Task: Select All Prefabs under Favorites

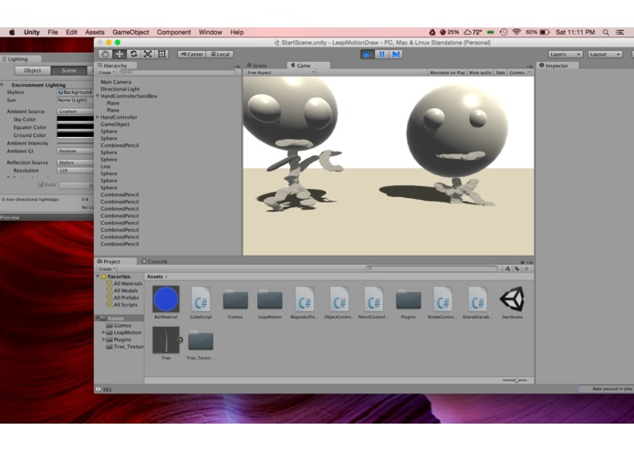Action: (x=126, y=298)
